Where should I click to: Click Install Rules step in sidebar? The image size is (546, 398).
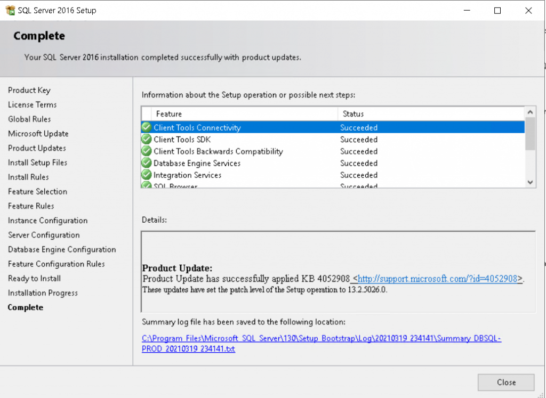tap(28, 177)
